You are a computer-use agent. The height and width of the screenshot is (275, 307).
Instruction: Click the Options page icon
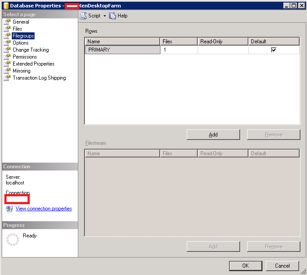(7, 43)
